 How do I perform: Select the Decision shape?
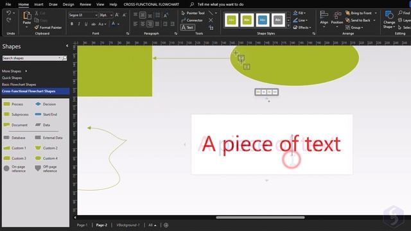click(x=46, y=104)
